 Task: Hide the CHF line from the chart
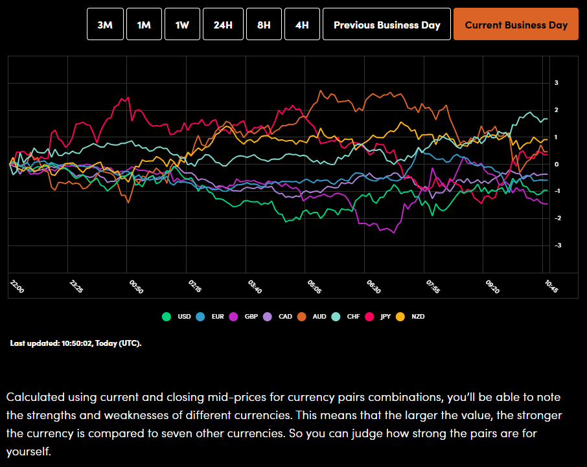tap(351, 317)
